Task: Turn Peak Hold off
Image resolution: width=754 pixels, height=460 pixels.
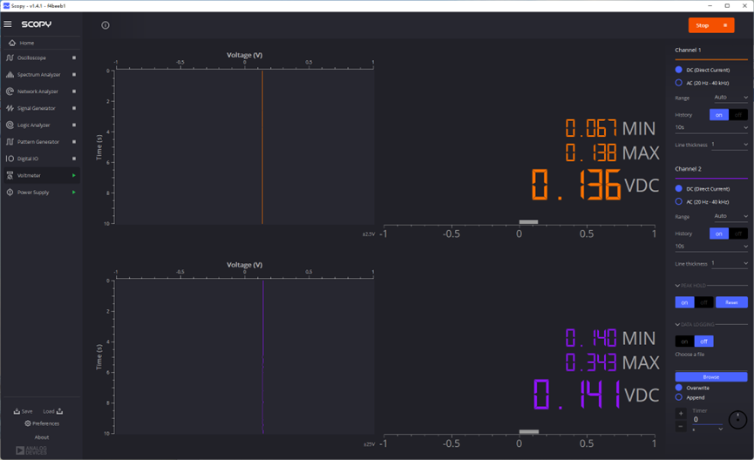Action: (703, 302)
